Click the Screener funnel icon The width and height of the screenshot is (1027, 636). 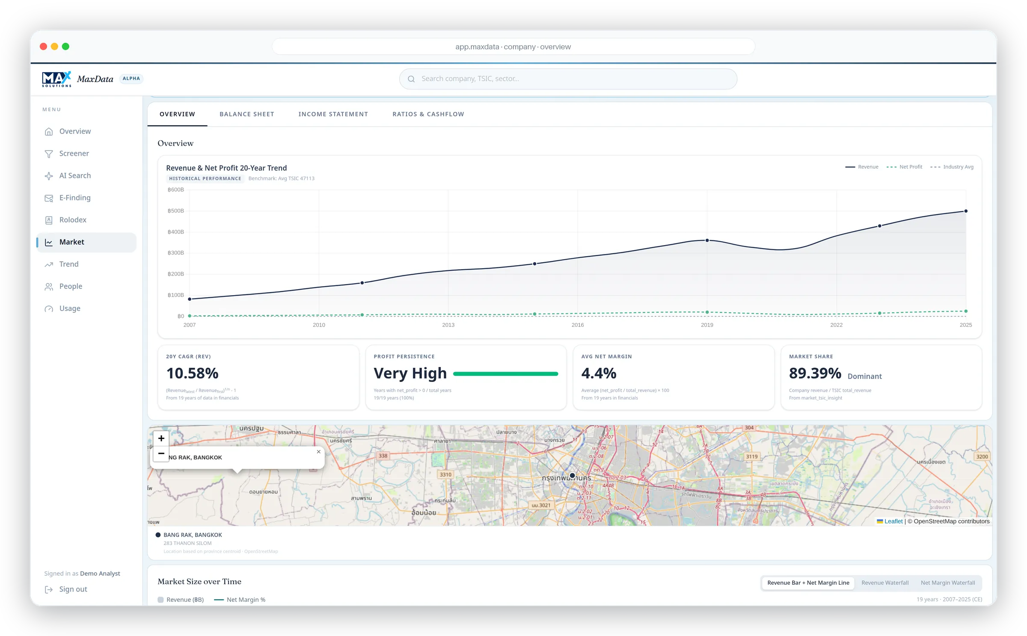coord(49,154)
